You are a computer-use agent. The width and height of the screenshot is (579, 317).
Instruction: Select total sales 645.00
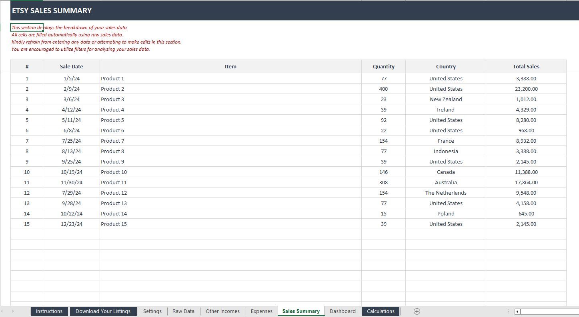click(x=526, y=214)
